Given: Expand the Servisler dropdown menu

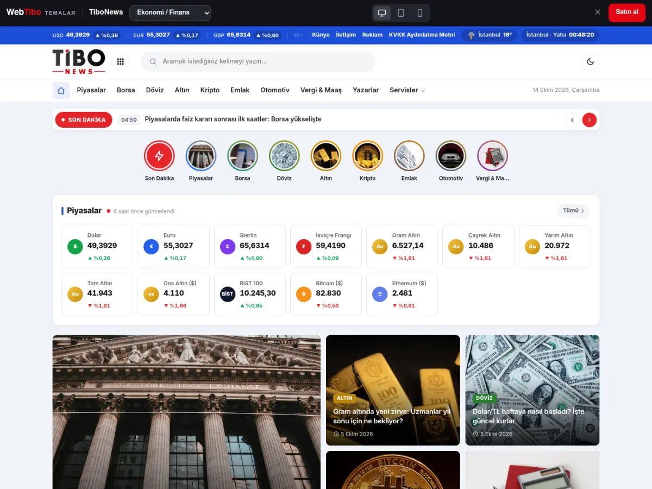Looking at the screenshot, I should pos(407,90).
